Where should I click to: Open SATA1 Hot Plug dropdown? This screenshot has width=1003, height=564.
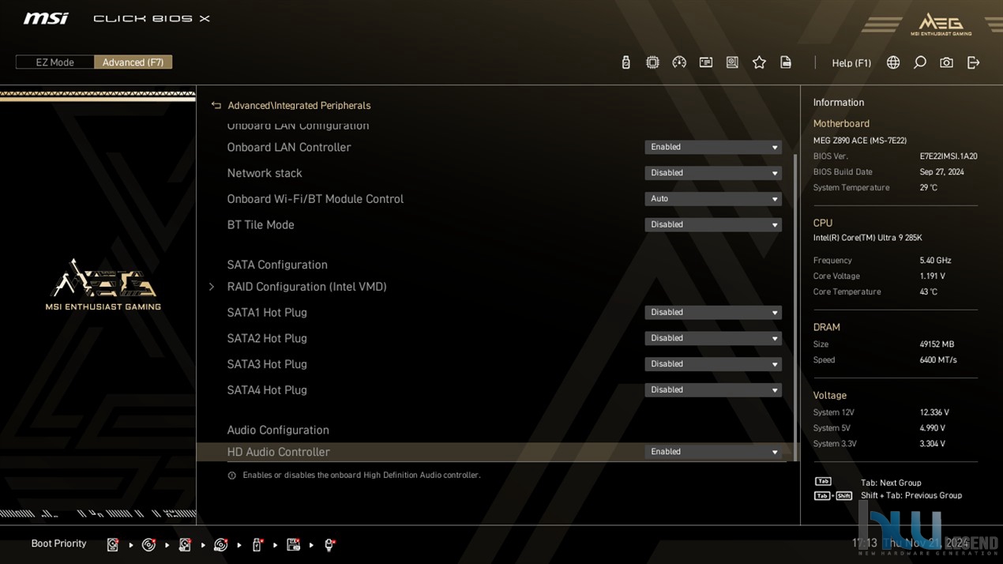713,312
